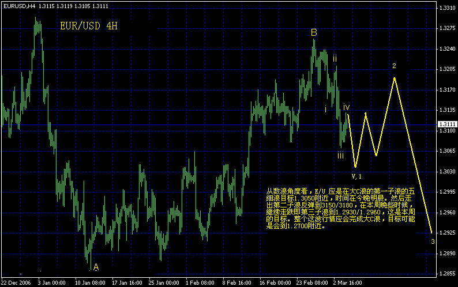The image size is (458, 287).
Task: Click the sub-wave label ii
Action: (x=335, y=58)
